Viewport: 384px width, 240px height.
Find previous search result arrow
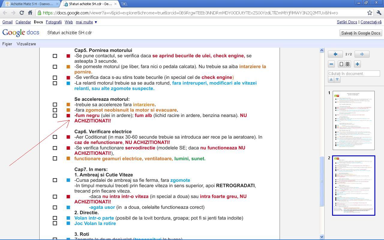click(x=331, y=79)
